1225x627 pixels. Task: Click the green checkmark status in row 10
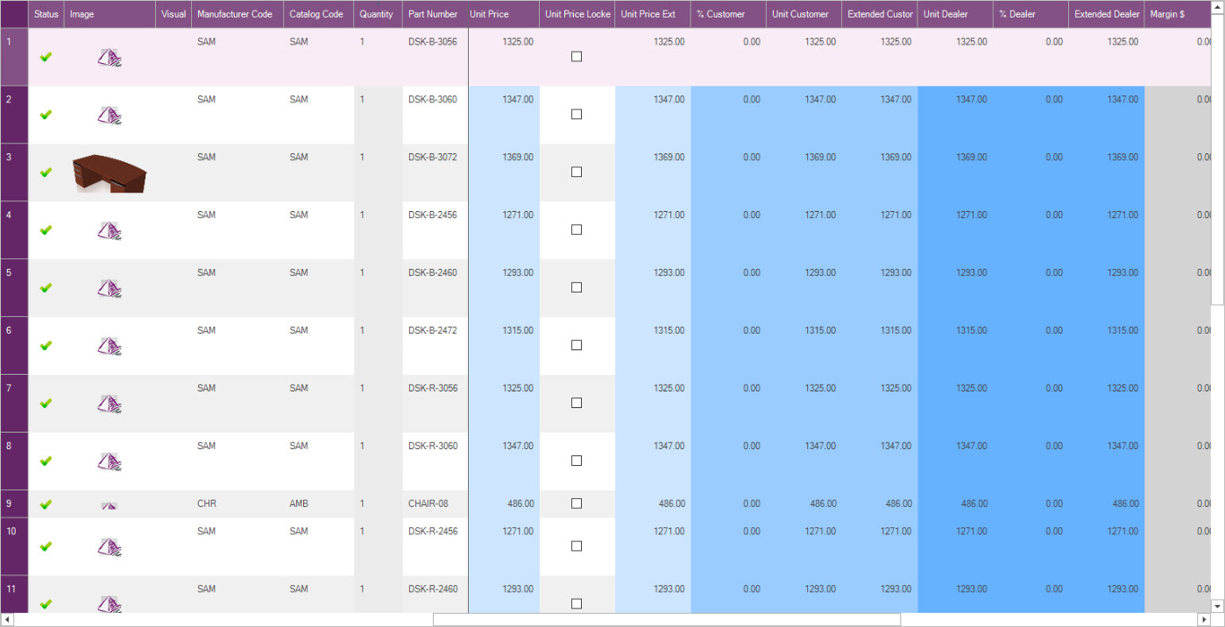pos(46,546)
